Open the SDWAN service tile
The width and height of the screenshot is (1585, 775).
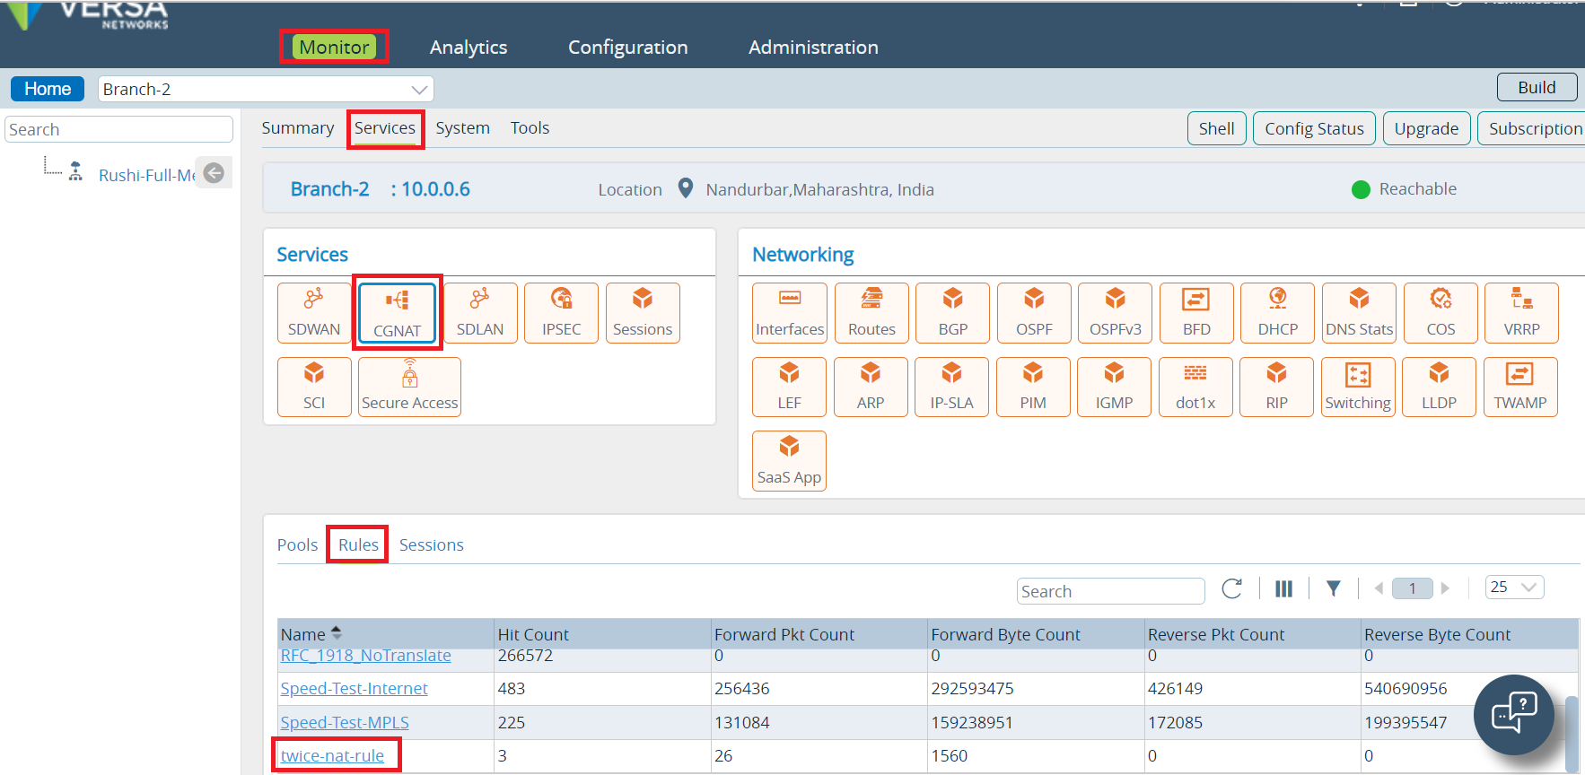coord(314,313)
